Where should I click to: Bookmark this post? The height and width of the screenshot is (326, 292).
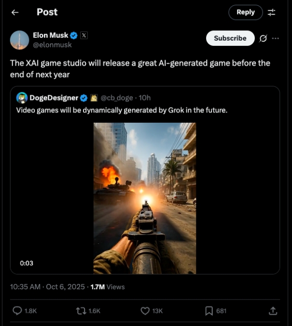[209, 311]
